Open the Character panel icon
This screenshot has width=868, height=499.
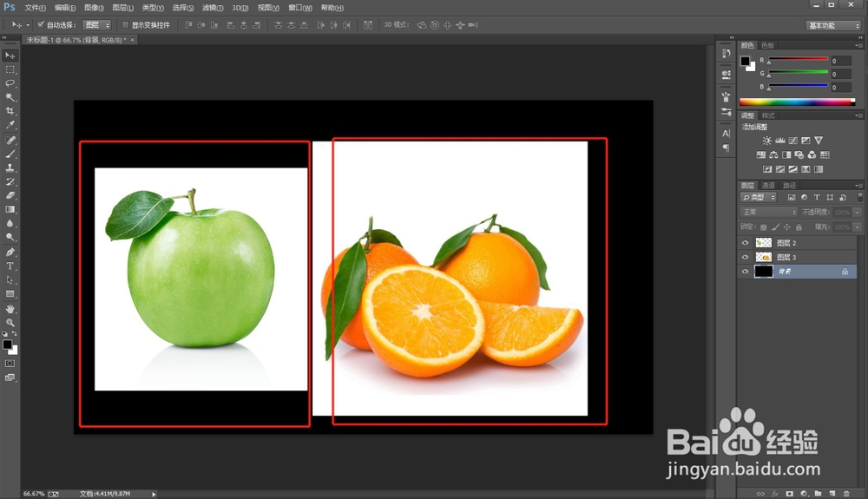tap(726, 134)
